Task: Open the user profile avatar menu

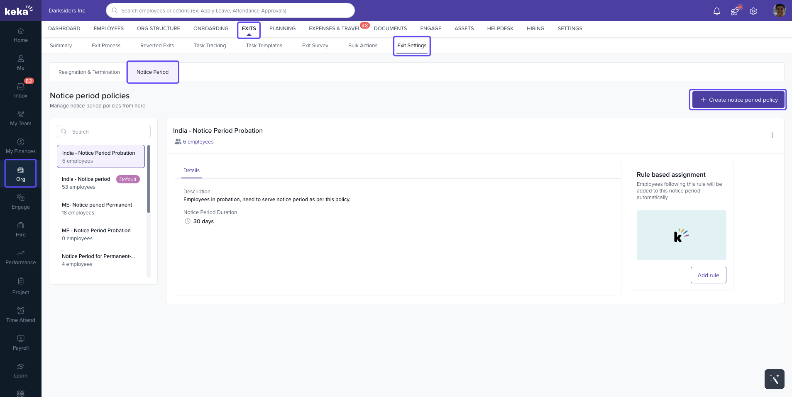Action: (779, 11)
